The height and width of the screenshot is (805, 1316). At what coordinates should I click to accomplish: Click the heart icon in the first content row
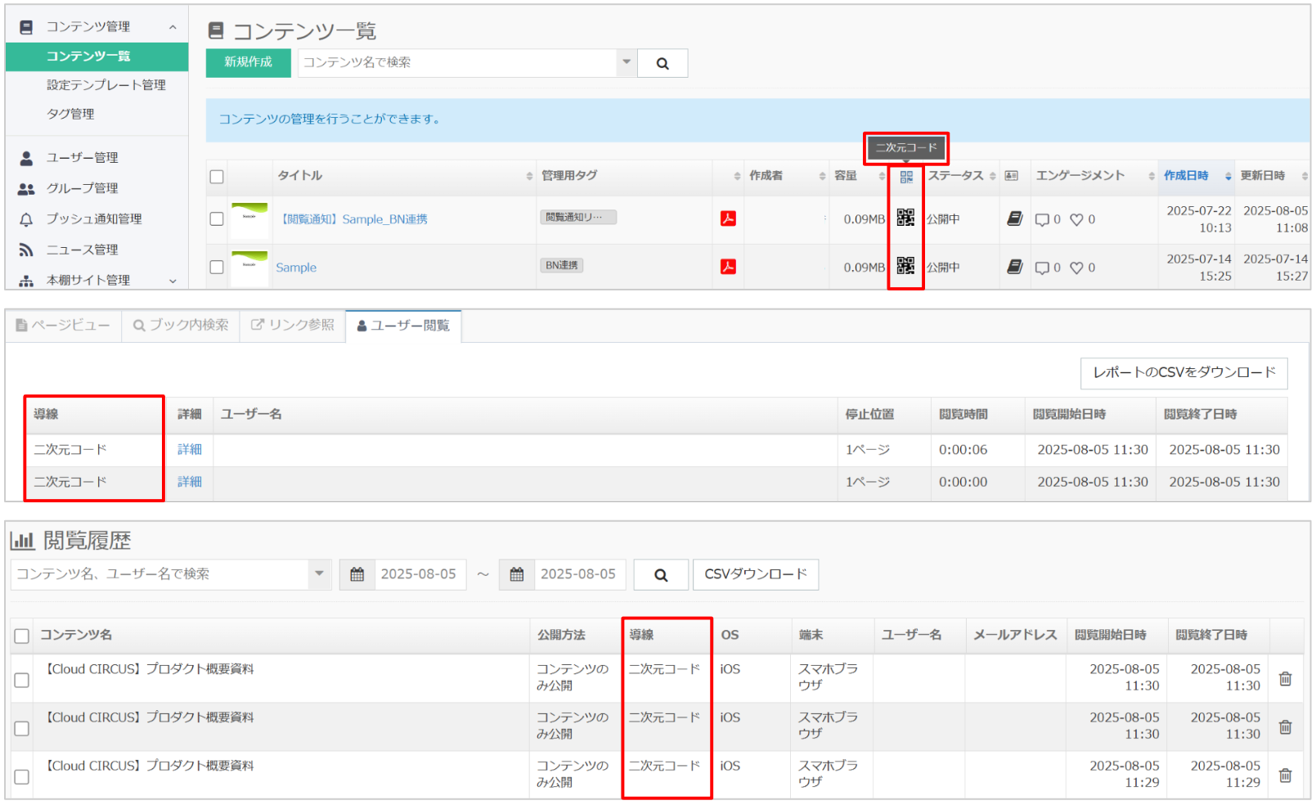pos(1076,219)
